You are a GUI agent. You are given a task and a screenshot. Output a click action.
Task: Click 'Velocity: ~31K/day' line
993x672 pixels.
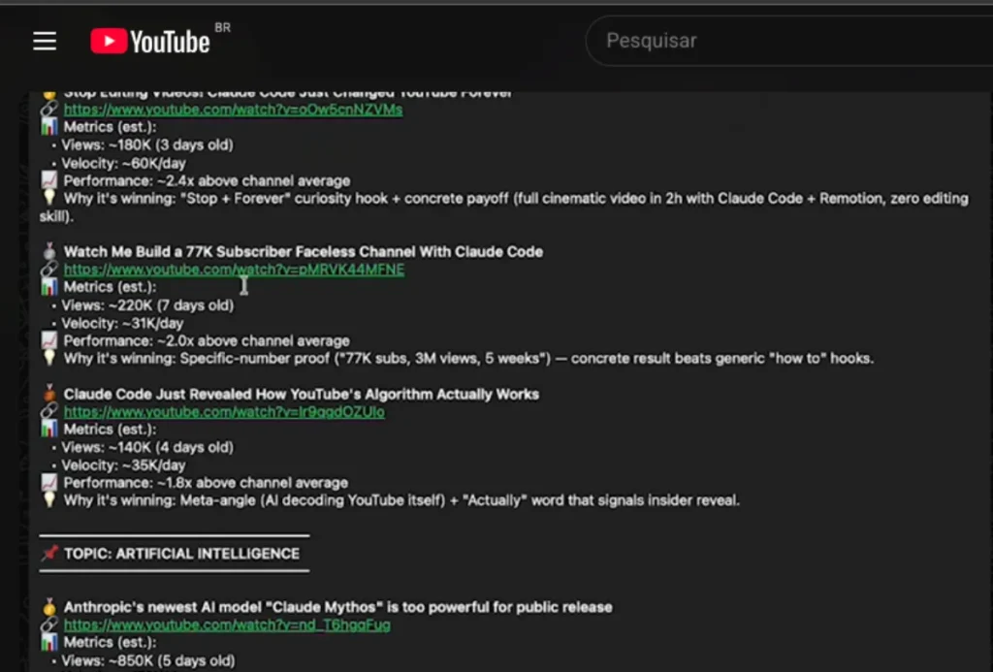tap(122, 323)
